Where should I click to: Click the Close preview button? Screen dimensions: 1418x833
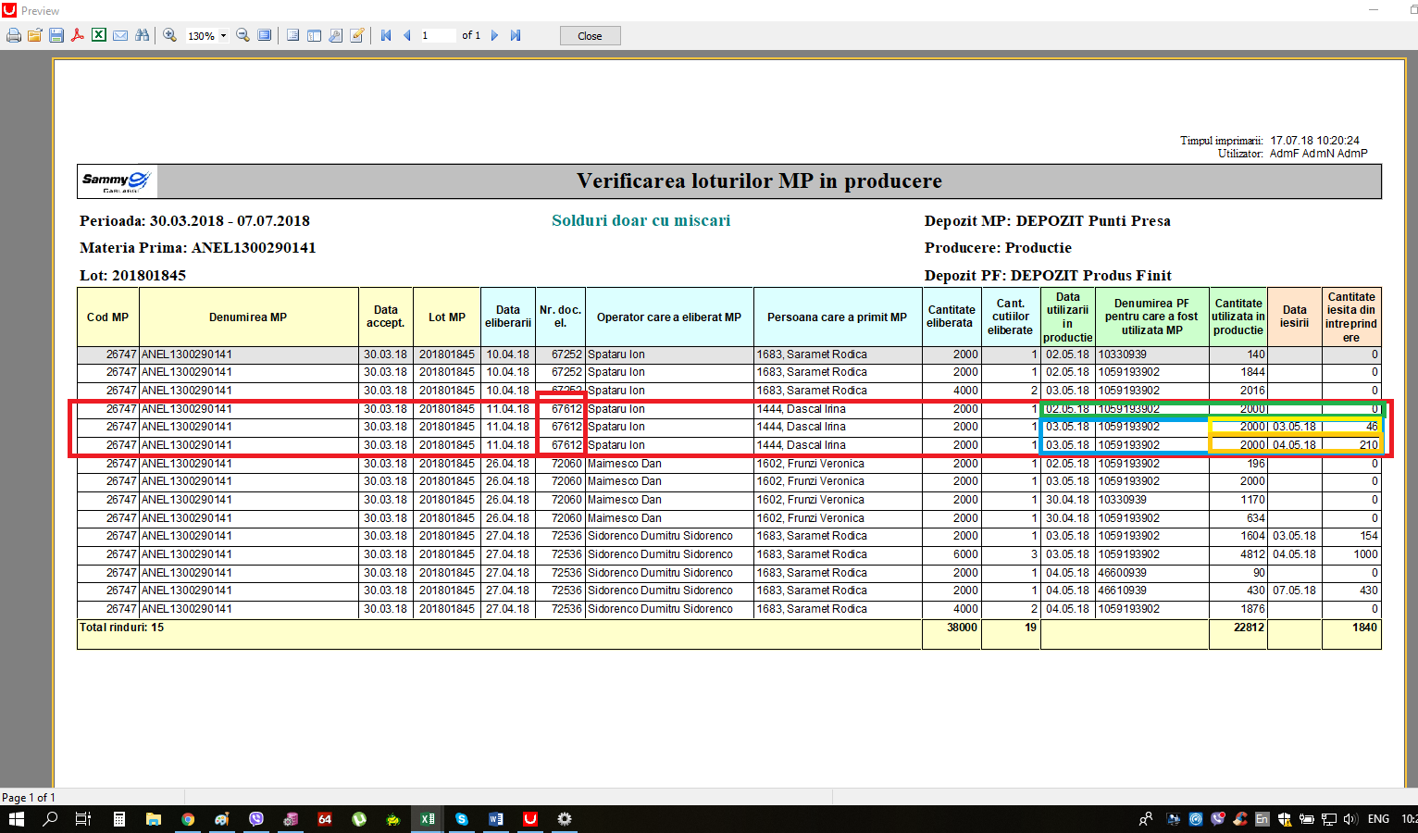(590, 35)
